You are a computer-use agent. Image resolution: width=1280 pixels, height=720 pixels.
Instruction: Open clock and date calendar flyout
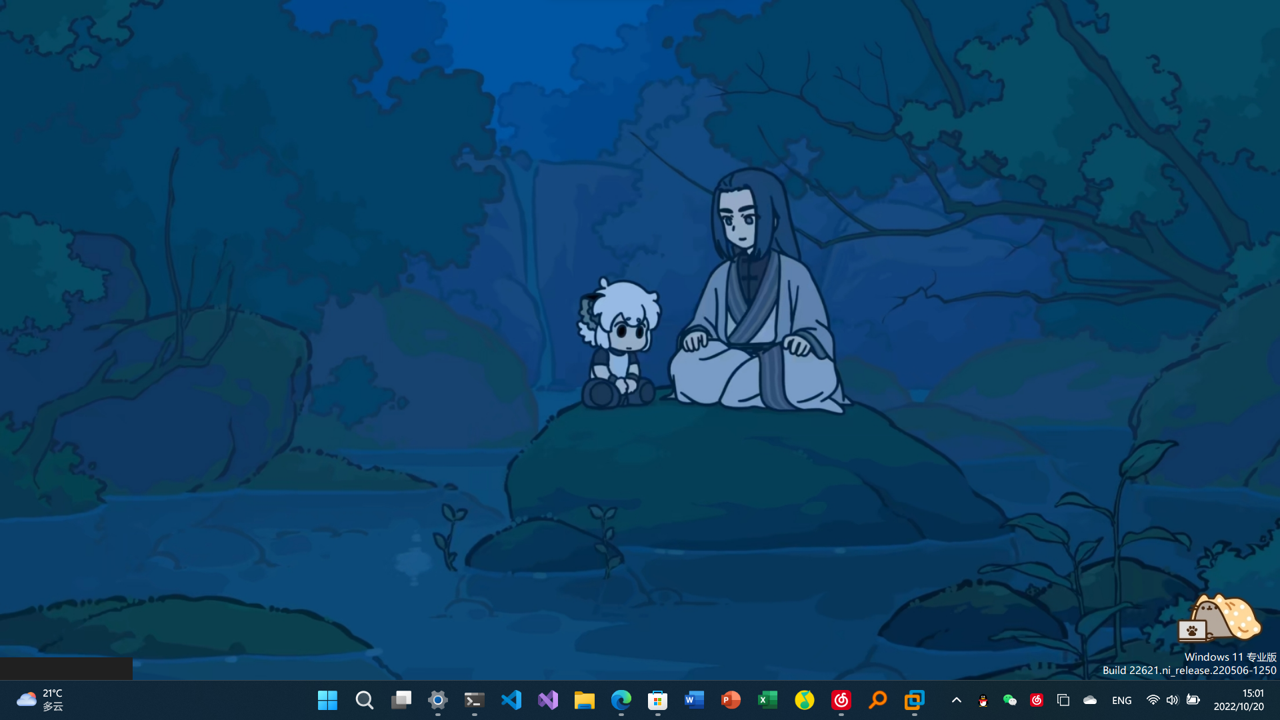click(x=1238, y=700)
